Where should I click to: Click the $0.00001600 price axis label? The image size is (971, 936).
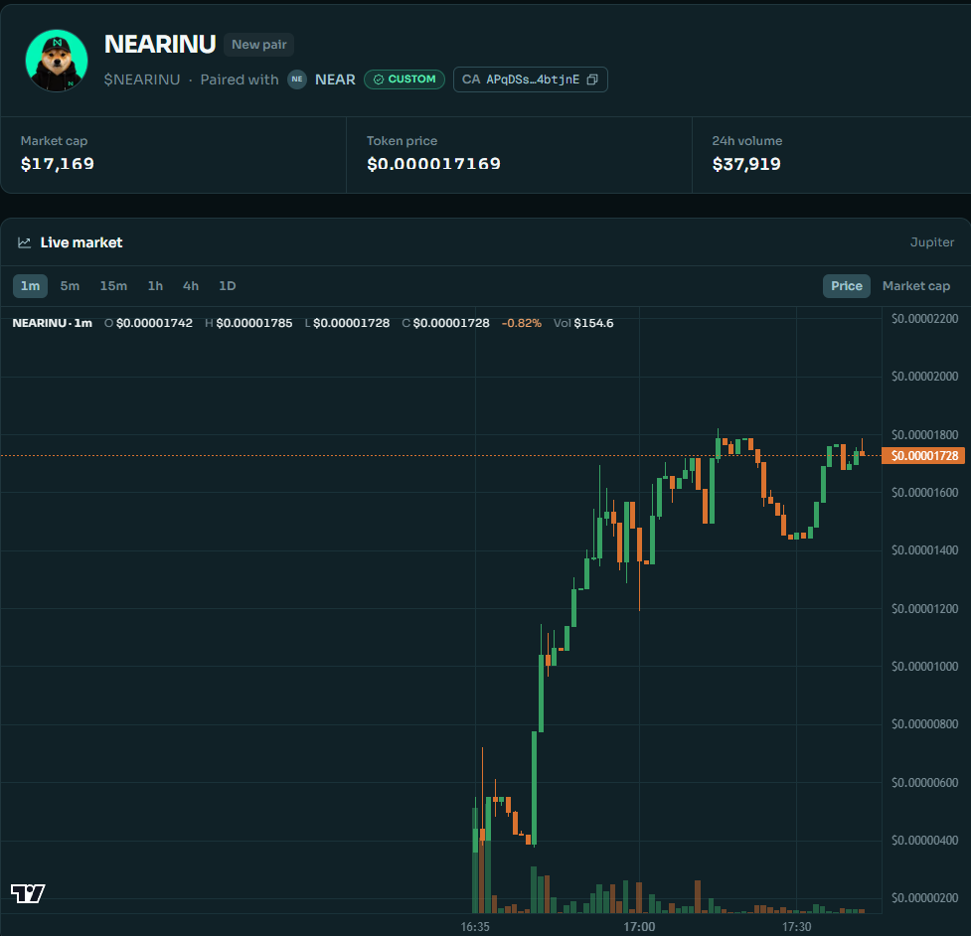click(924, 493)
